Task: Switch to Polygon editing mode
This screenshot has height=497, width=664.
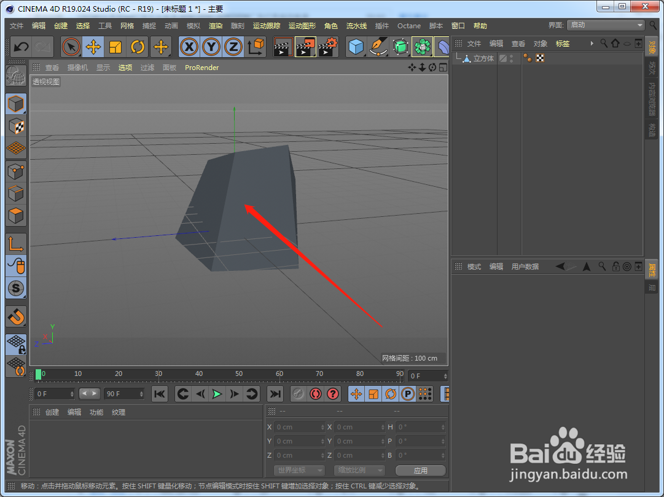Action: [15, 215]
